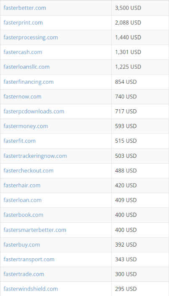Viewport: 169px width, 296px height.
Task: Open the fasterloan.com link
Action: [23, 200]
